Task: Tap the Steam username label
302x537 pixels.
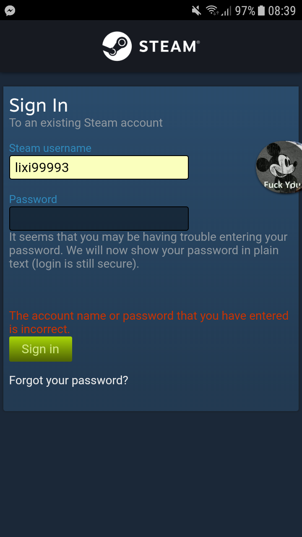Action: [50, 148]
